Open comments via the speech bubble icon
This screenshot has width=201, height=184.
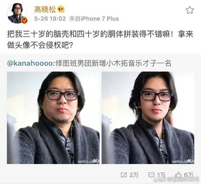pos(151,175)
